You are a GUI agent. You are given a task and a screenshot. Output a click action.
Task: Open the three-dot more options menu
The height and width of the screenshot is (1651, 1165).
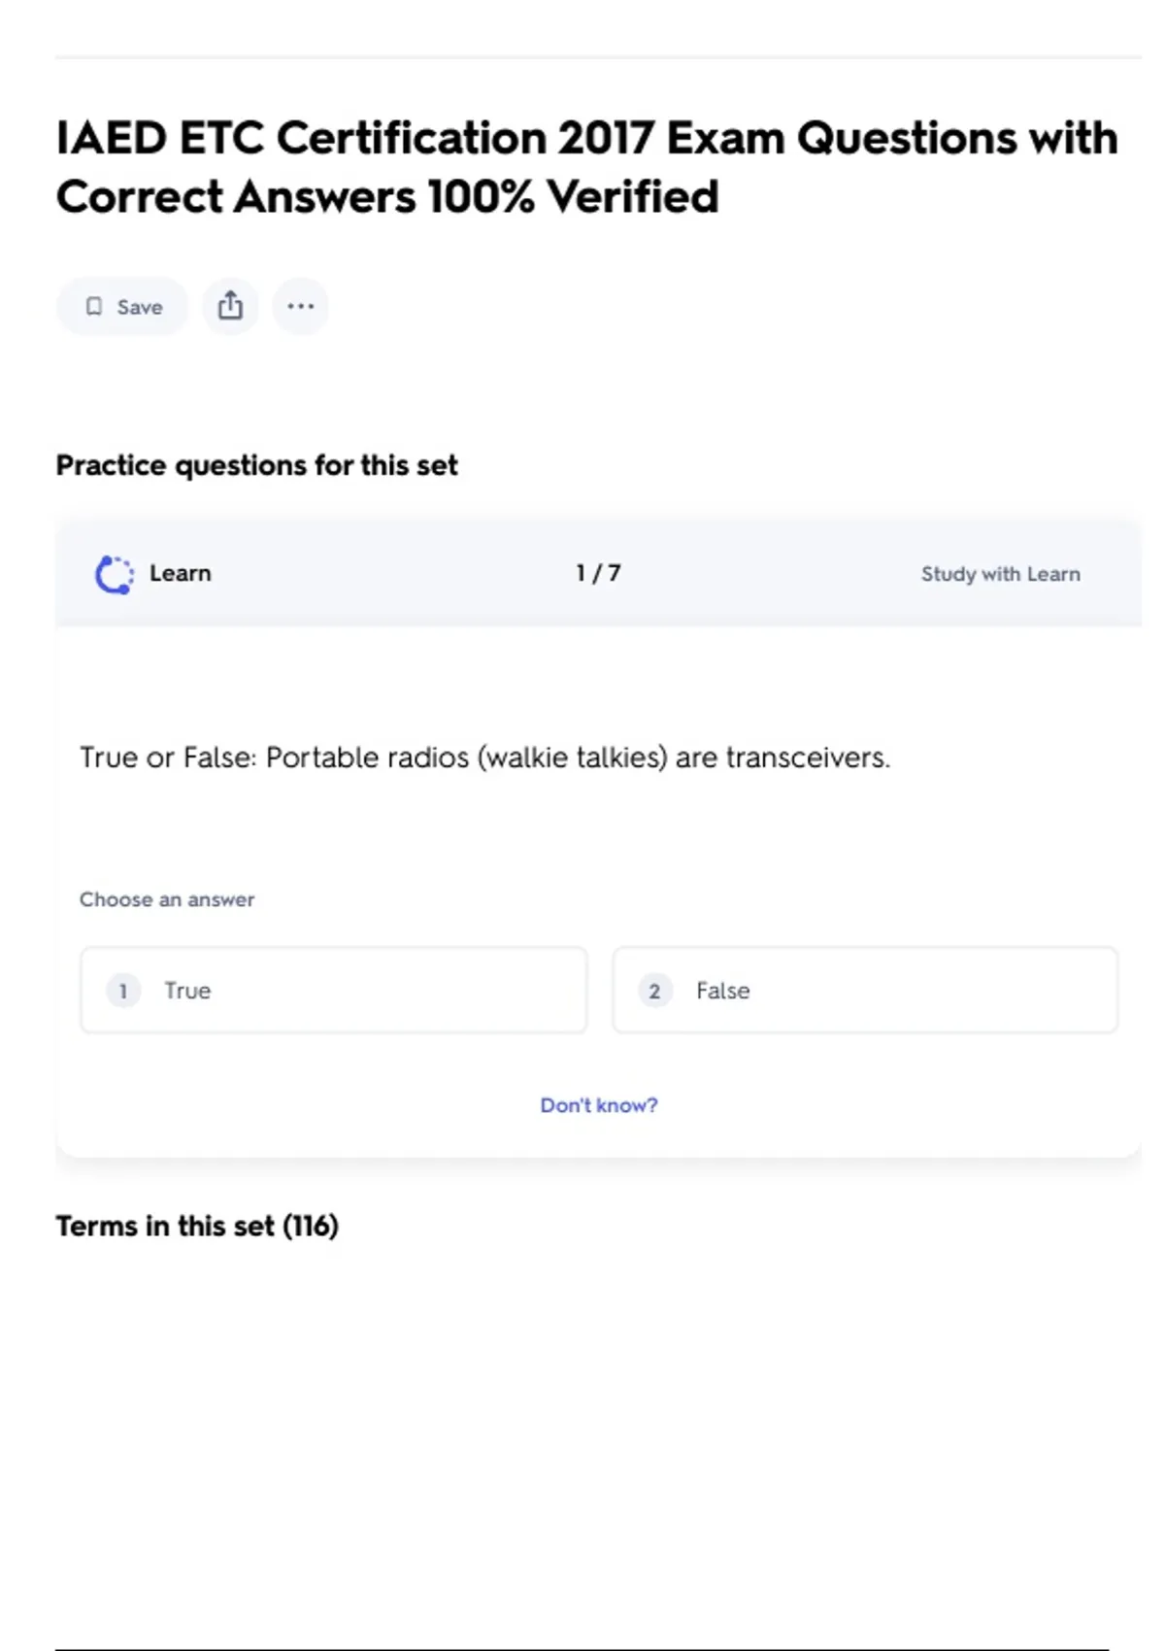pos(300,306)
